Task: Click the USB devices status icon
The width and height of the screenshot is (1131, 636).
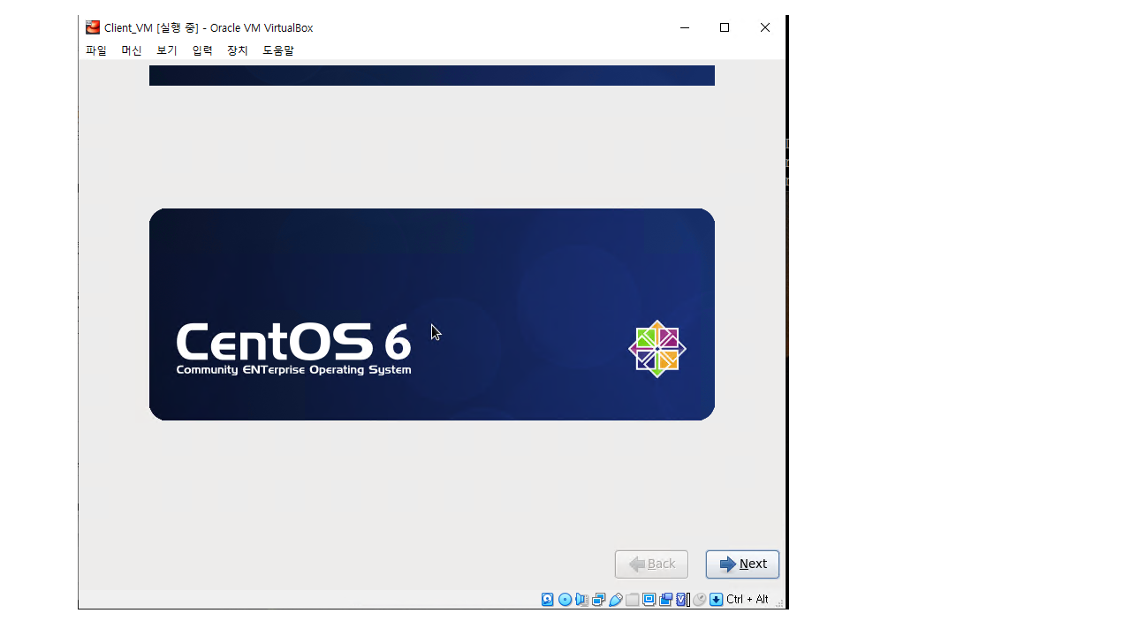Action: point(616,600)
